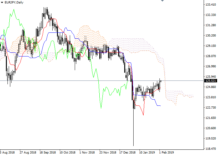Screen dimensions: 218x156
Task: Click the 128.070 price scale label
Action: pos(211,56)
